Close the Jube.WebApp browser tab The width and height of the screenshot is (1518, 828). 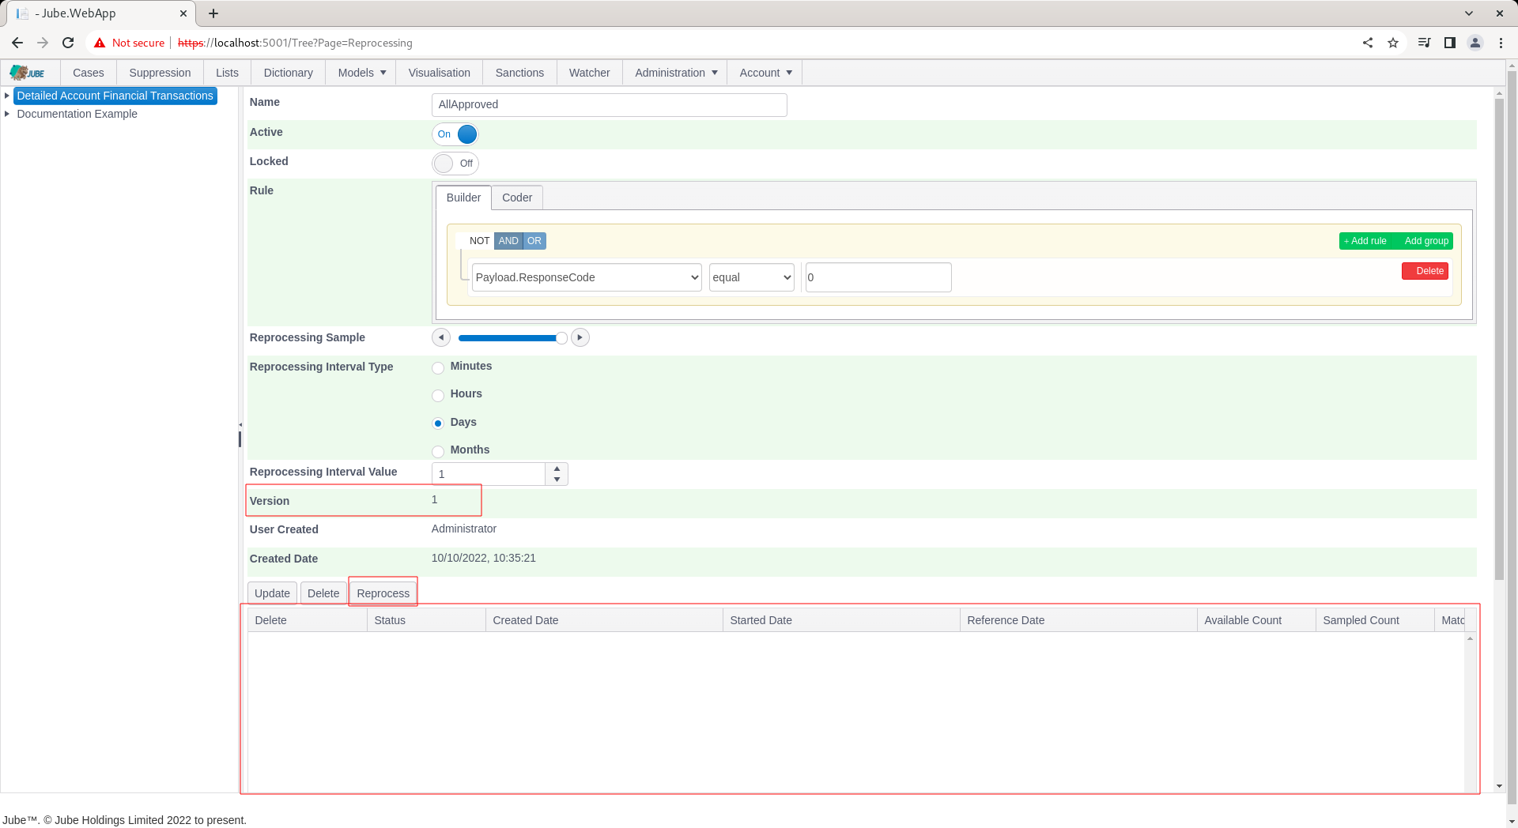[183, 13]
